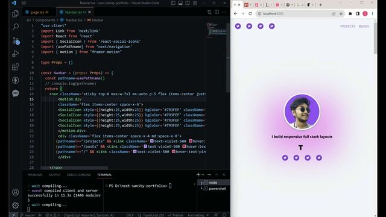386x217 pixels.
Task: Open the PROJECTS link on the webpage
Action: tap(347, 27)
